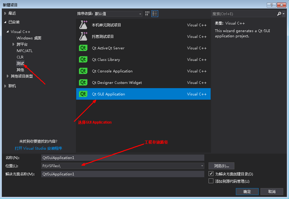289x199 pixels.
Task: Select 本机单元测试项目 template name
Action: 106,25
